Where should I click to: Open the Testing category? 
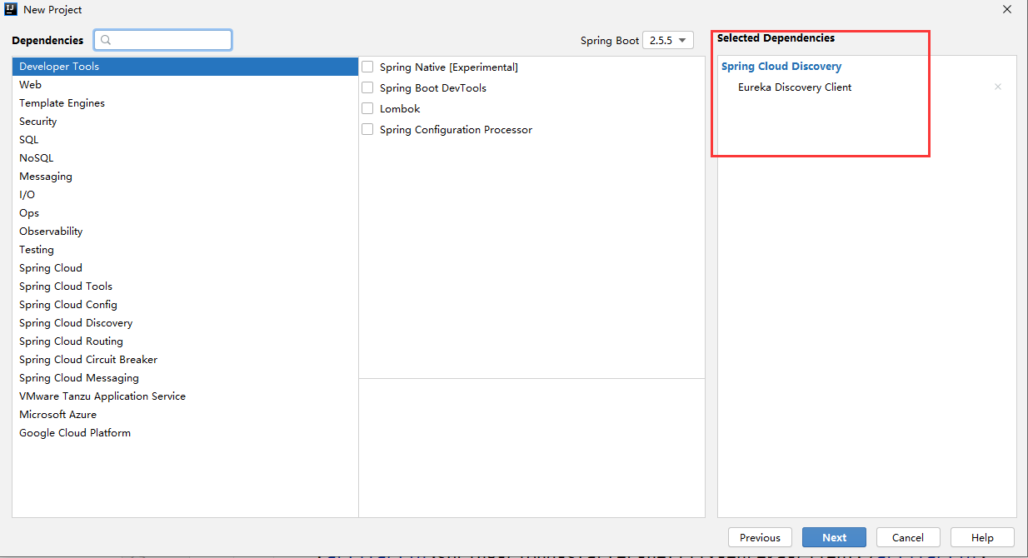(185, 250)
